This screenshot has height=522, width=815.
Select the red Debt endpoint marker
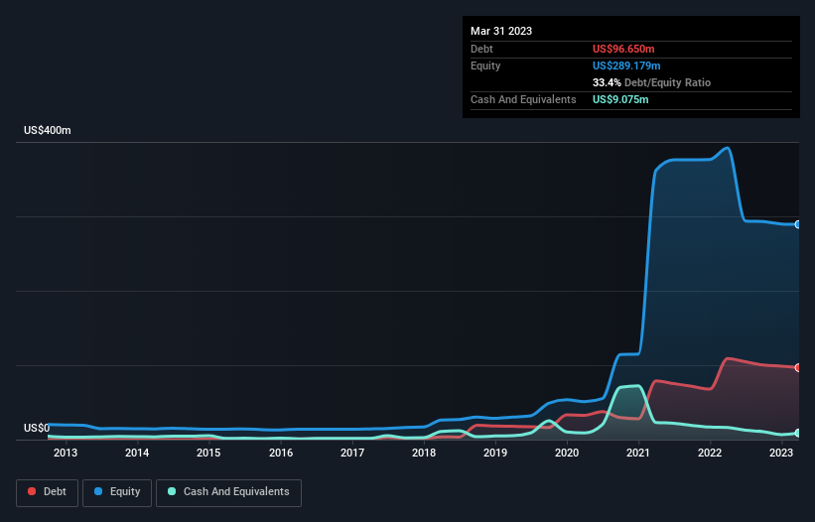[x=798, y=368]
